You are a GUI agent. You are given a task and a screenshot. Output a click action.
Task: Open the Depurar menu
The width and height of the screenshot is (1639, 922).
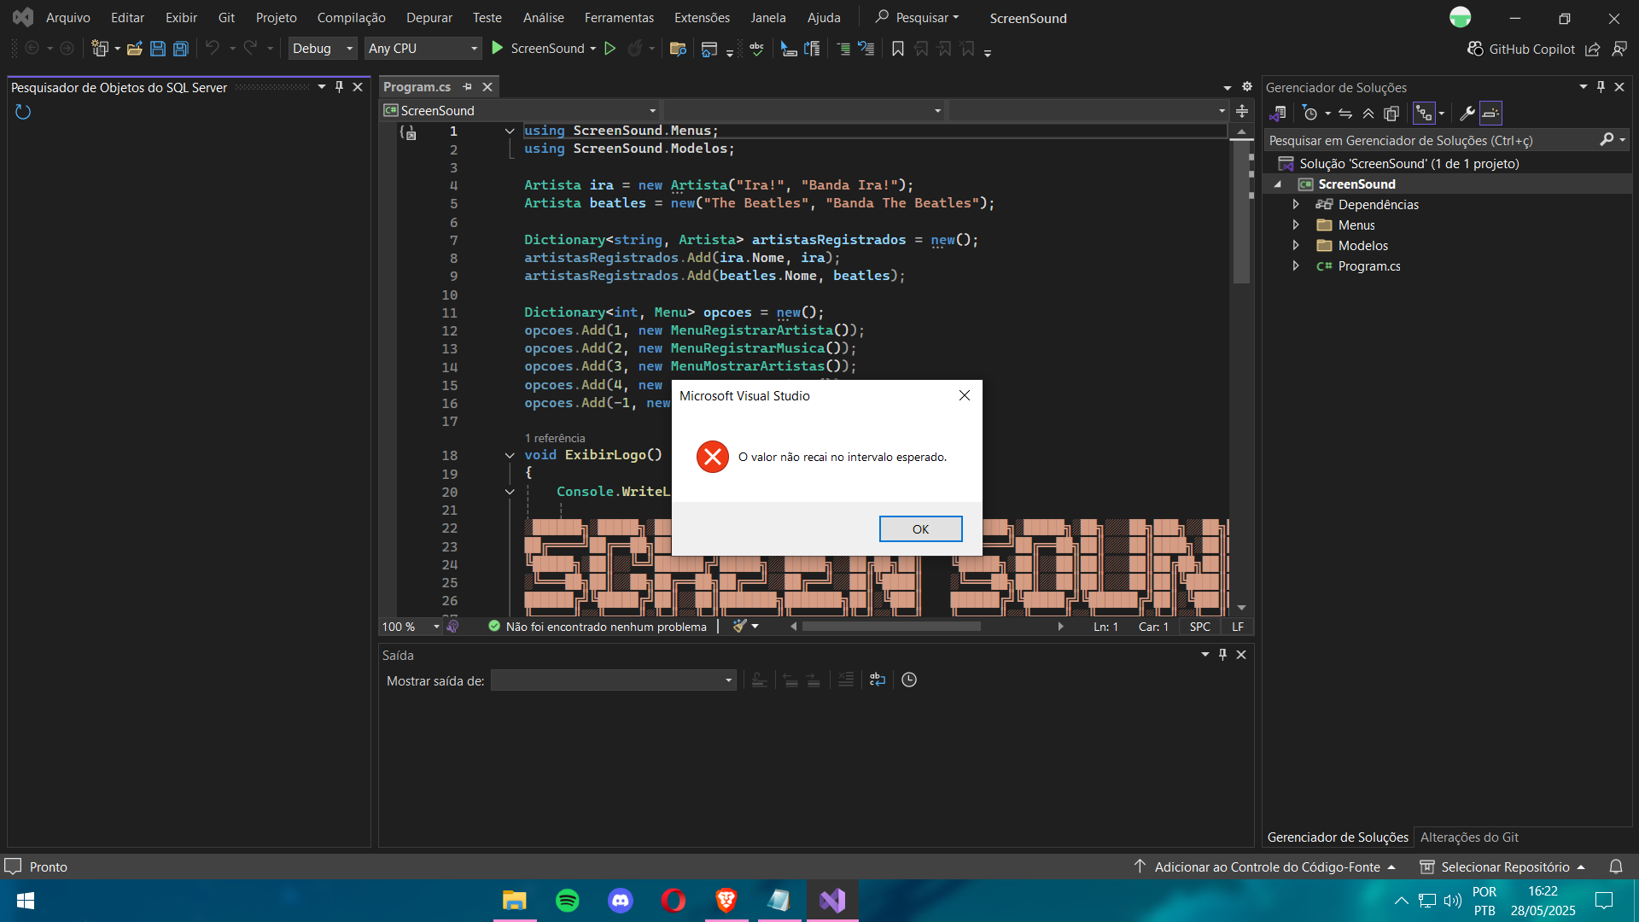point(429,18)
